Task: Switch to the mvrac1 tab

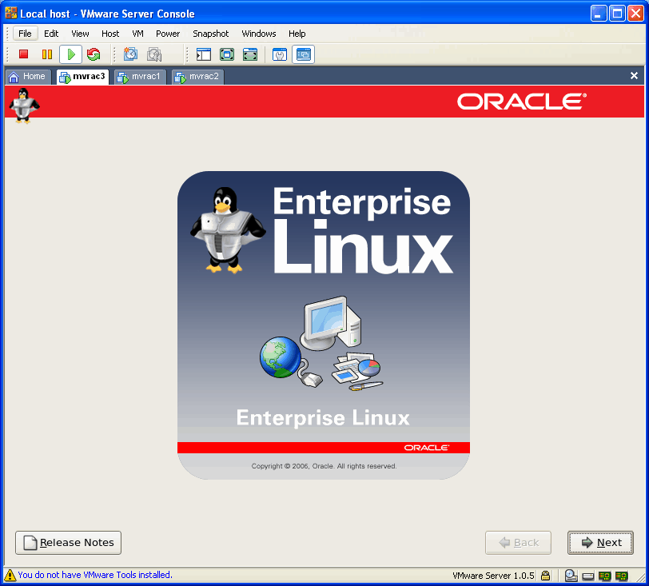Action: pyautogui.click(x=140, y=77)
